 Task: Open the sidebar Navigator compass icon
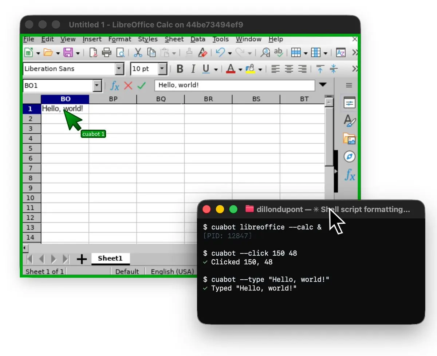(349, 157)
